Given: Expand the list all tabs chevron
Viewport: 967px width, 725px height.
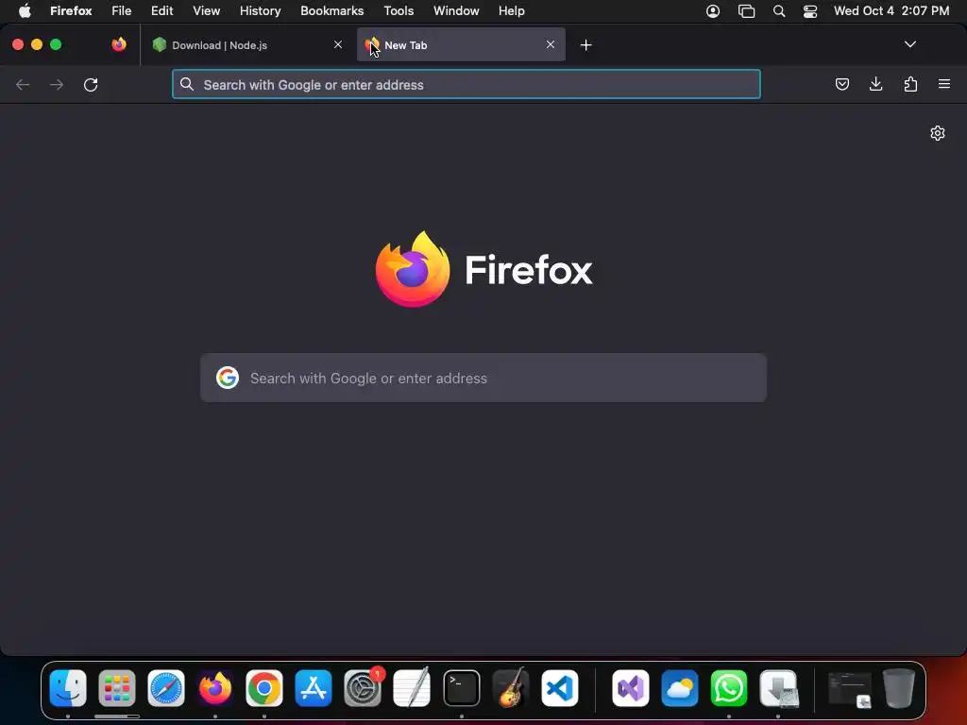Looking at the screenshot, I should coord(909,44).
